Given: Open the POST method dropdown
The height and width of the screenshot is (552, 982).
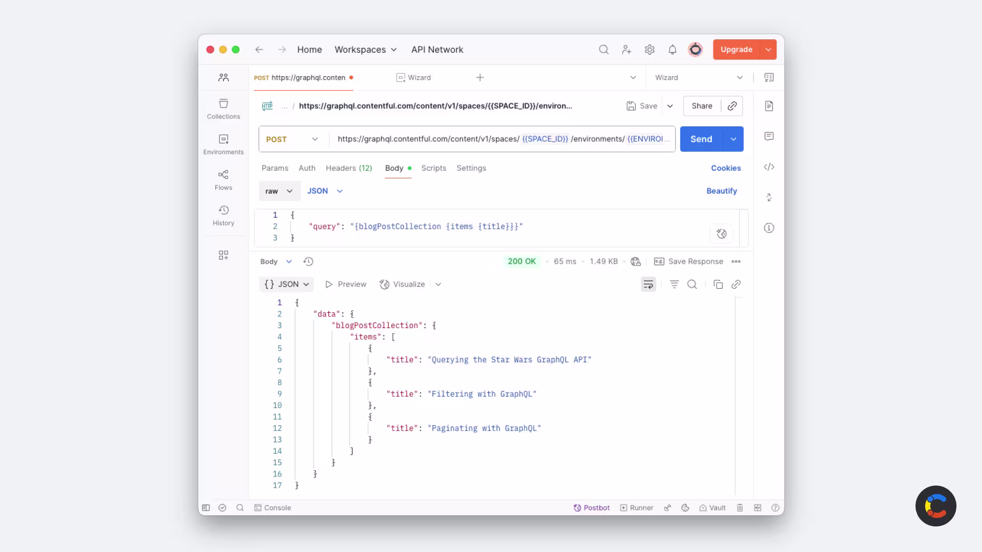Looking at the screenshot, I should pyautogui.click(x=292, y=139).
